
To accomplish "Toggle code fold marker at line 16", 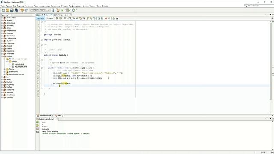I will tap(42, 60).
